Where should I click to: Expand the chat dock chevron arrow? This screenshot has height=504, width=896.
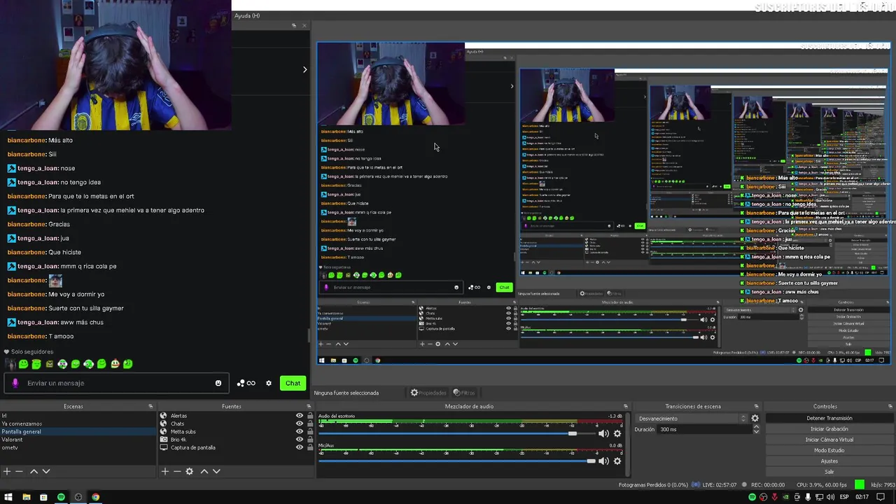pos(304,69)
